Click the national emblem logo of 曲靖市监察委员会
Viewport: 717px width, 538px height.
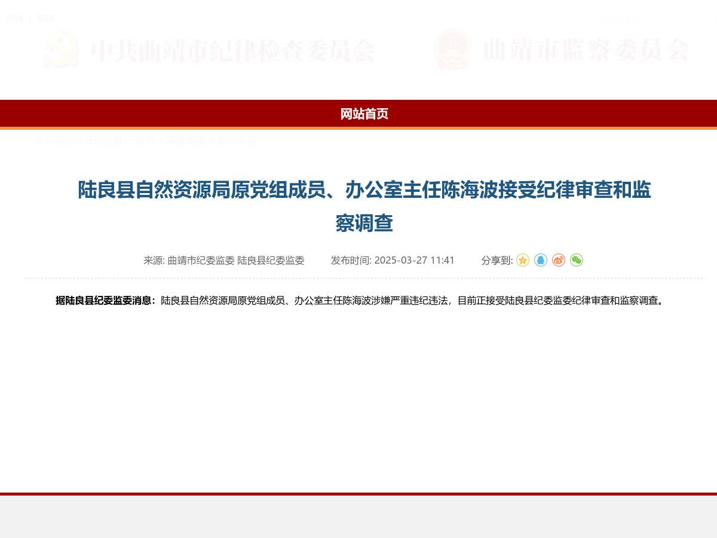click(x=452, y=53)
